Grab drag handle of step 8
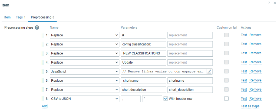Viewport: 277px width, 110px height. click(x=42, y=99)
